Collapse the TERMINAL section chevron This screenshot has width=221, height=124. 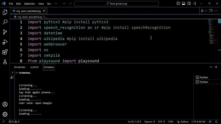pos(17,73)
